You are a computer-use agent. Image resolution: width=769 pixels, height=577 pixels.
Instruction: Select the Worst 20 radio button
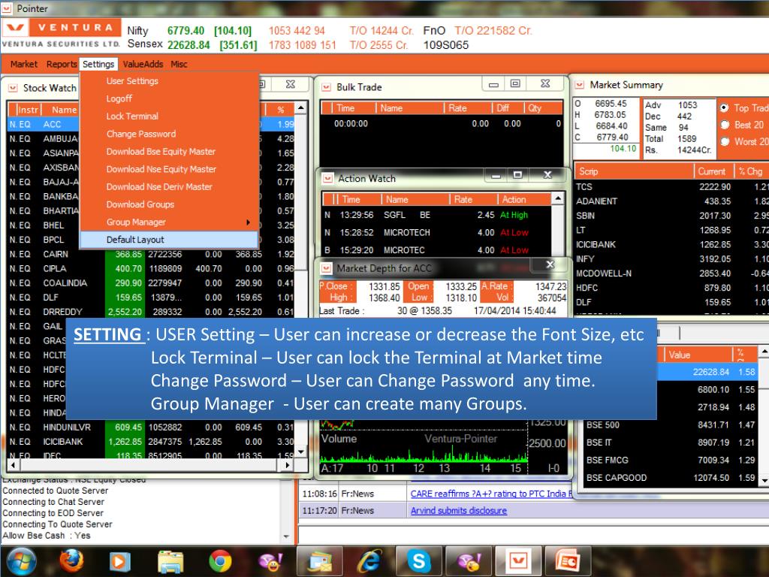[x=725, y=141]
